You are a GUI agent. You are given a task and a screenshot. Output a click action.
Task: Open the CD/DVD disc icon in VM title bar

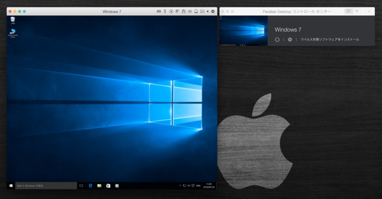171,11
